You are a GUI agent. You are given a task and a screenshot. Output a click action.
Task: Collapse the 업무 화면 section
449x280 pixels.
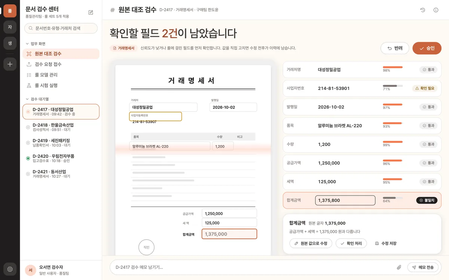tap(36, 44)
